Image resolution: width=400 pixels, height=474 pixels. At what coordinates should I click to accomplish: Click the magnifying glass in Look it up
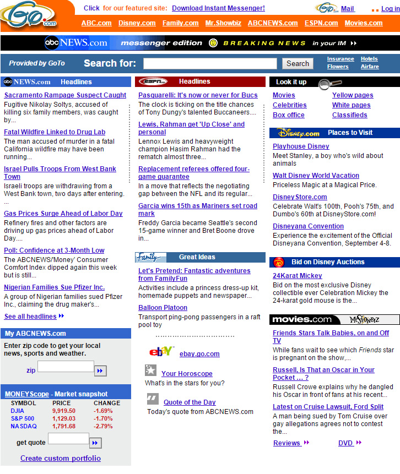pyautogui.click(x=329, y=84)
